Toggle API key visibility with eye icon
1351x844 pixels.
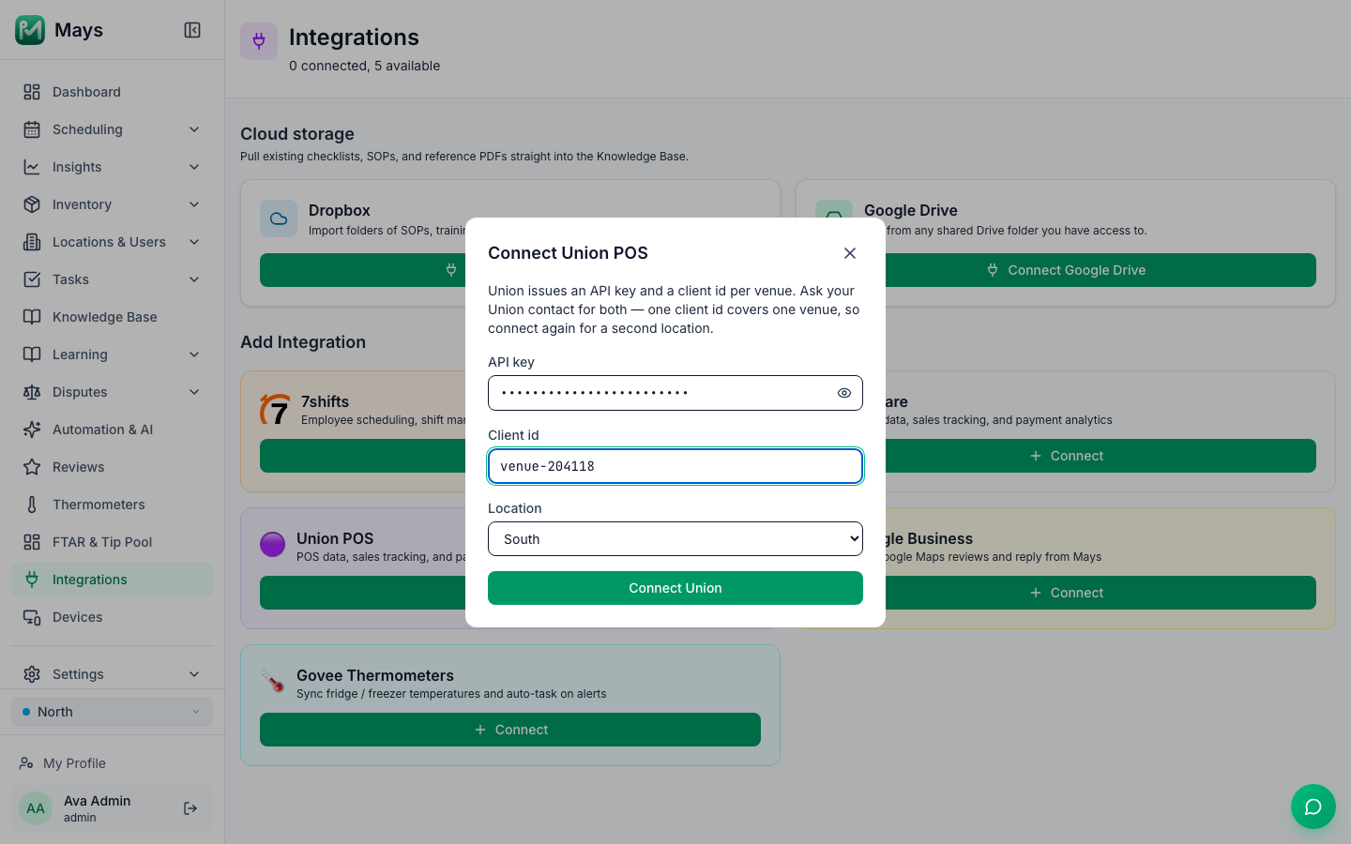tap(844, 393)
